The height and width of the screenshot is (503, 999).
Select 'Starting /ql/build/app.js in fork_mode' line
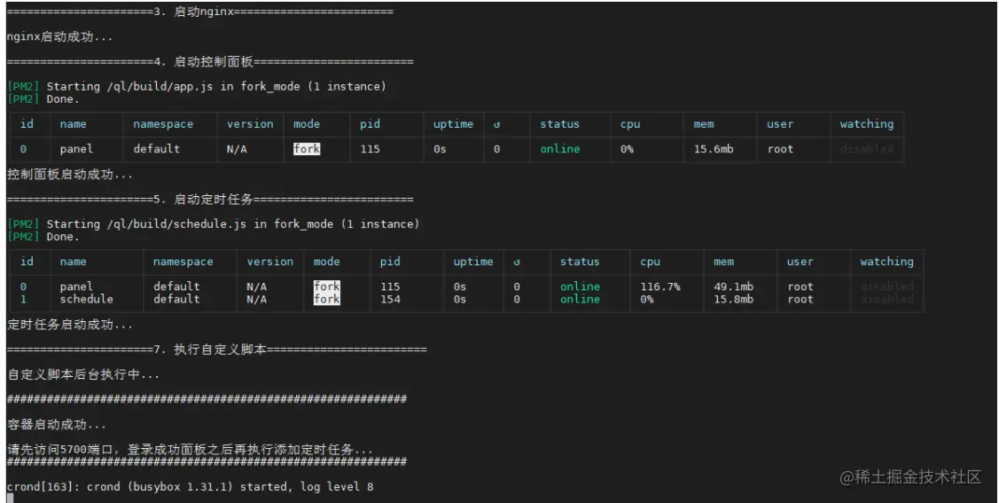coord(196,86)
